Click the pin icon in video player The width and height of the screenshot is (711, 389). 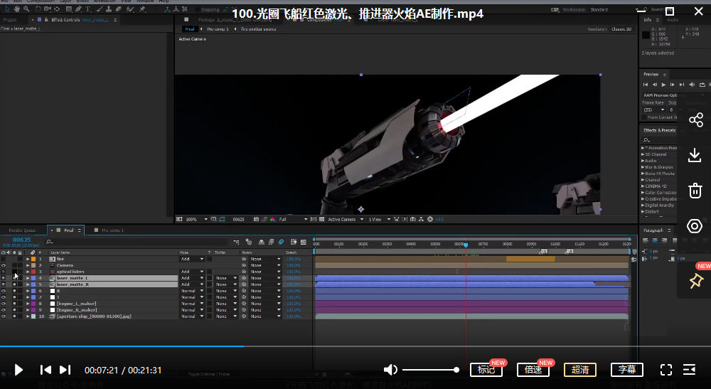click(x=695, y=281)
